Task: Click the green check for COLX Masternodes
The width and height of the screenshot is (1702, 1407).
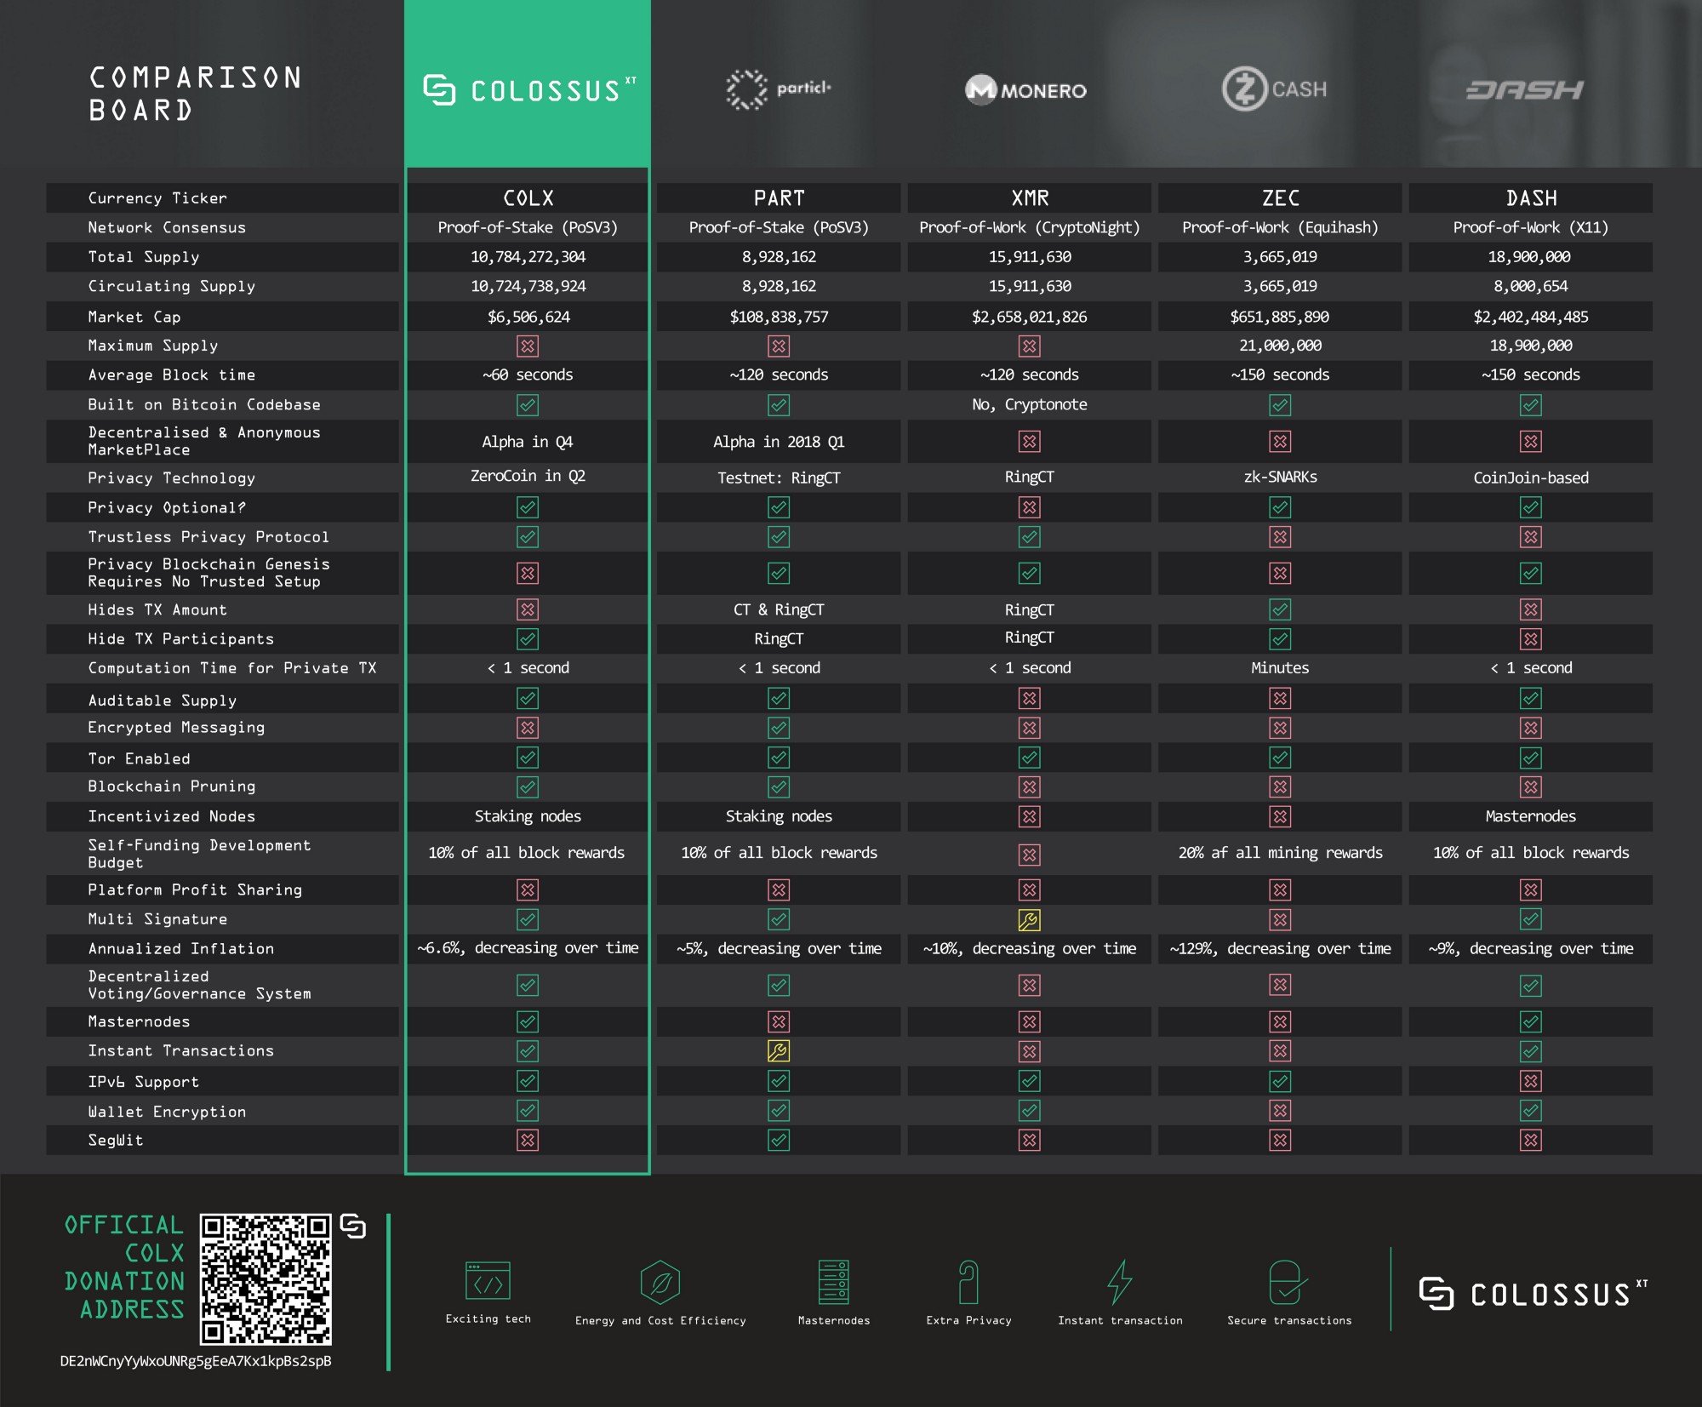Action: (528, 1021)
